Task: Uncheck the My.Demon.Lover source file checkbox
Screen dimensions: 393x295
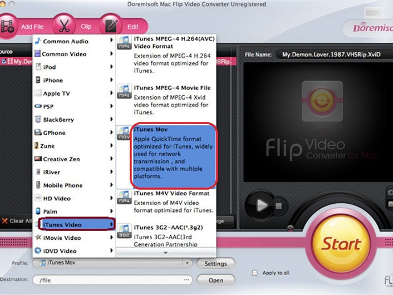Action: pyautogui.click(x=4, y=62)
